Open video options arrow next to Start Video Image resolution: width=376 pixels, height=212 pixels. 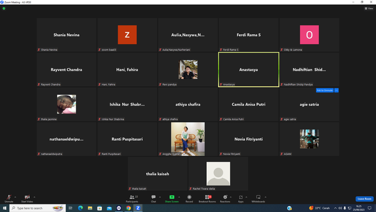point(34,197)
